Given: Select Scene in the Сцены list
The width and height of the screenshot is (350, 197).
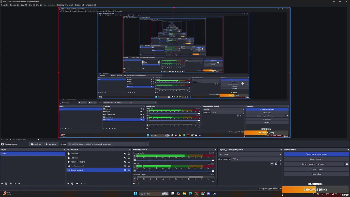Looking at the screenshot, I should coord(33,154).
